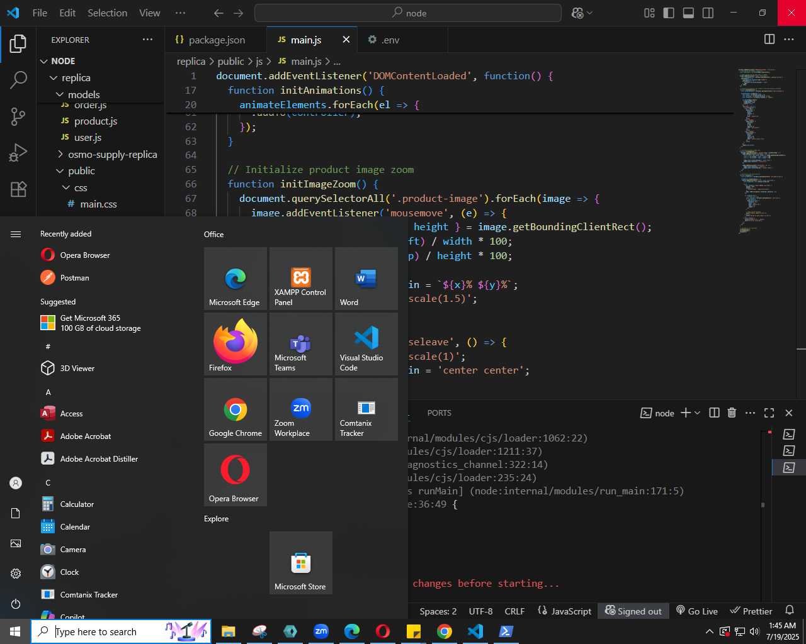The height and width of the screenshot is (644, 806).
Task: Go back using the navigation arrow
Action: [219, 13]
